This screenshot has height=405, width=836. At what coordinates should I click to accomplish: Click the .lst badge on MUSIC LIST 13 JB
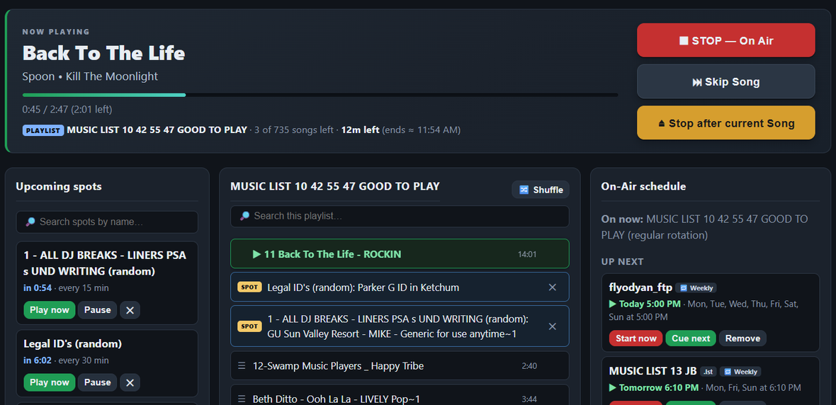coord(708,372)
